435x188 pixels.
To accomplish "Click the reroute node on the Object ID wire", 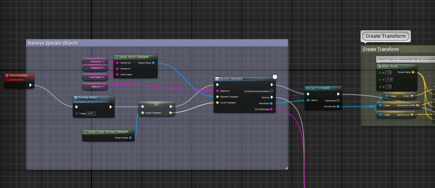I will coord(117,84).
